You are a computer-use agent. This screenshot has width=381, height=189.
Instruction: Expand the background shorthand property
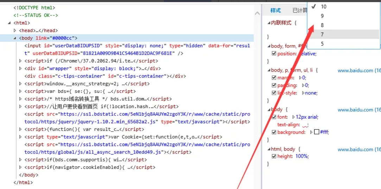click(311, 132)
